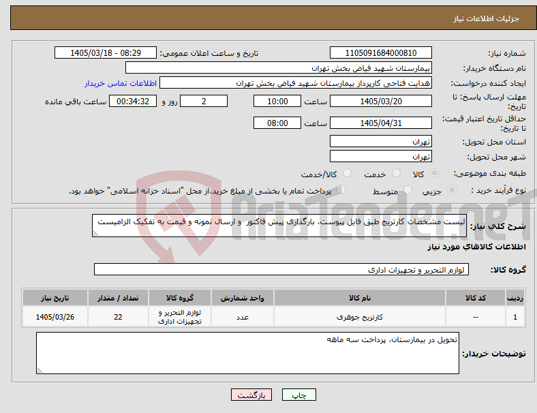Click the remaining days field showing 2
537x413 pixels.
click(x=204, y=101)
